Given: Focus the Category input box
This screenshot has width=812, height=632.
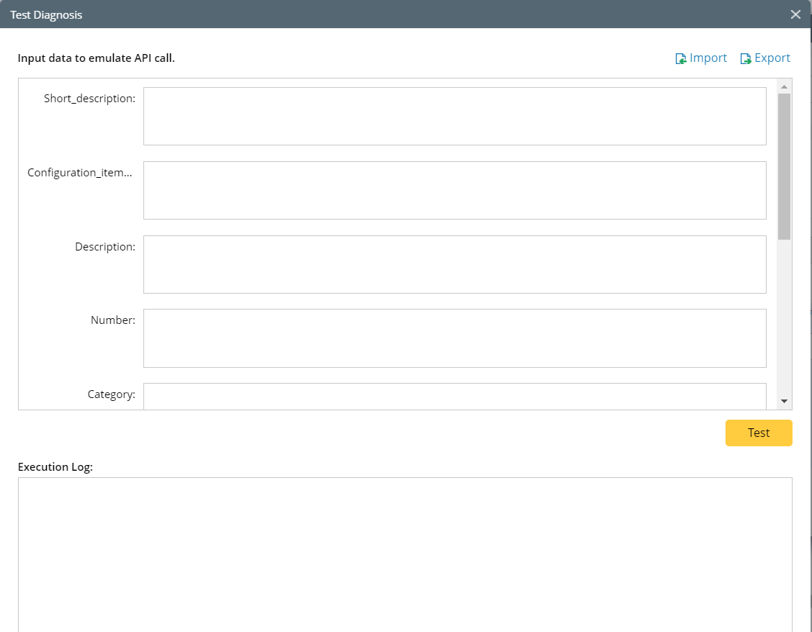Looking at the screenshot, I should [455, 396].
